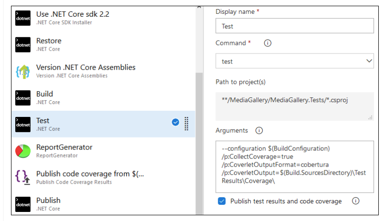This screenshot has height=221, width=385.
Task: Click the dotnet icon beside the Publish task
Action: pyautogui.click(x=23, y=204)
